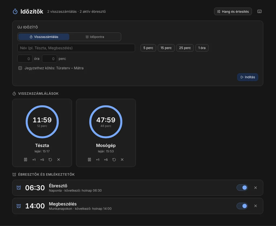Image resolution: width=276 pixels, height=226 pixels.
Task: Delete the 06:30 Ébresztő alarm
Action: click(x=256, y=188)
